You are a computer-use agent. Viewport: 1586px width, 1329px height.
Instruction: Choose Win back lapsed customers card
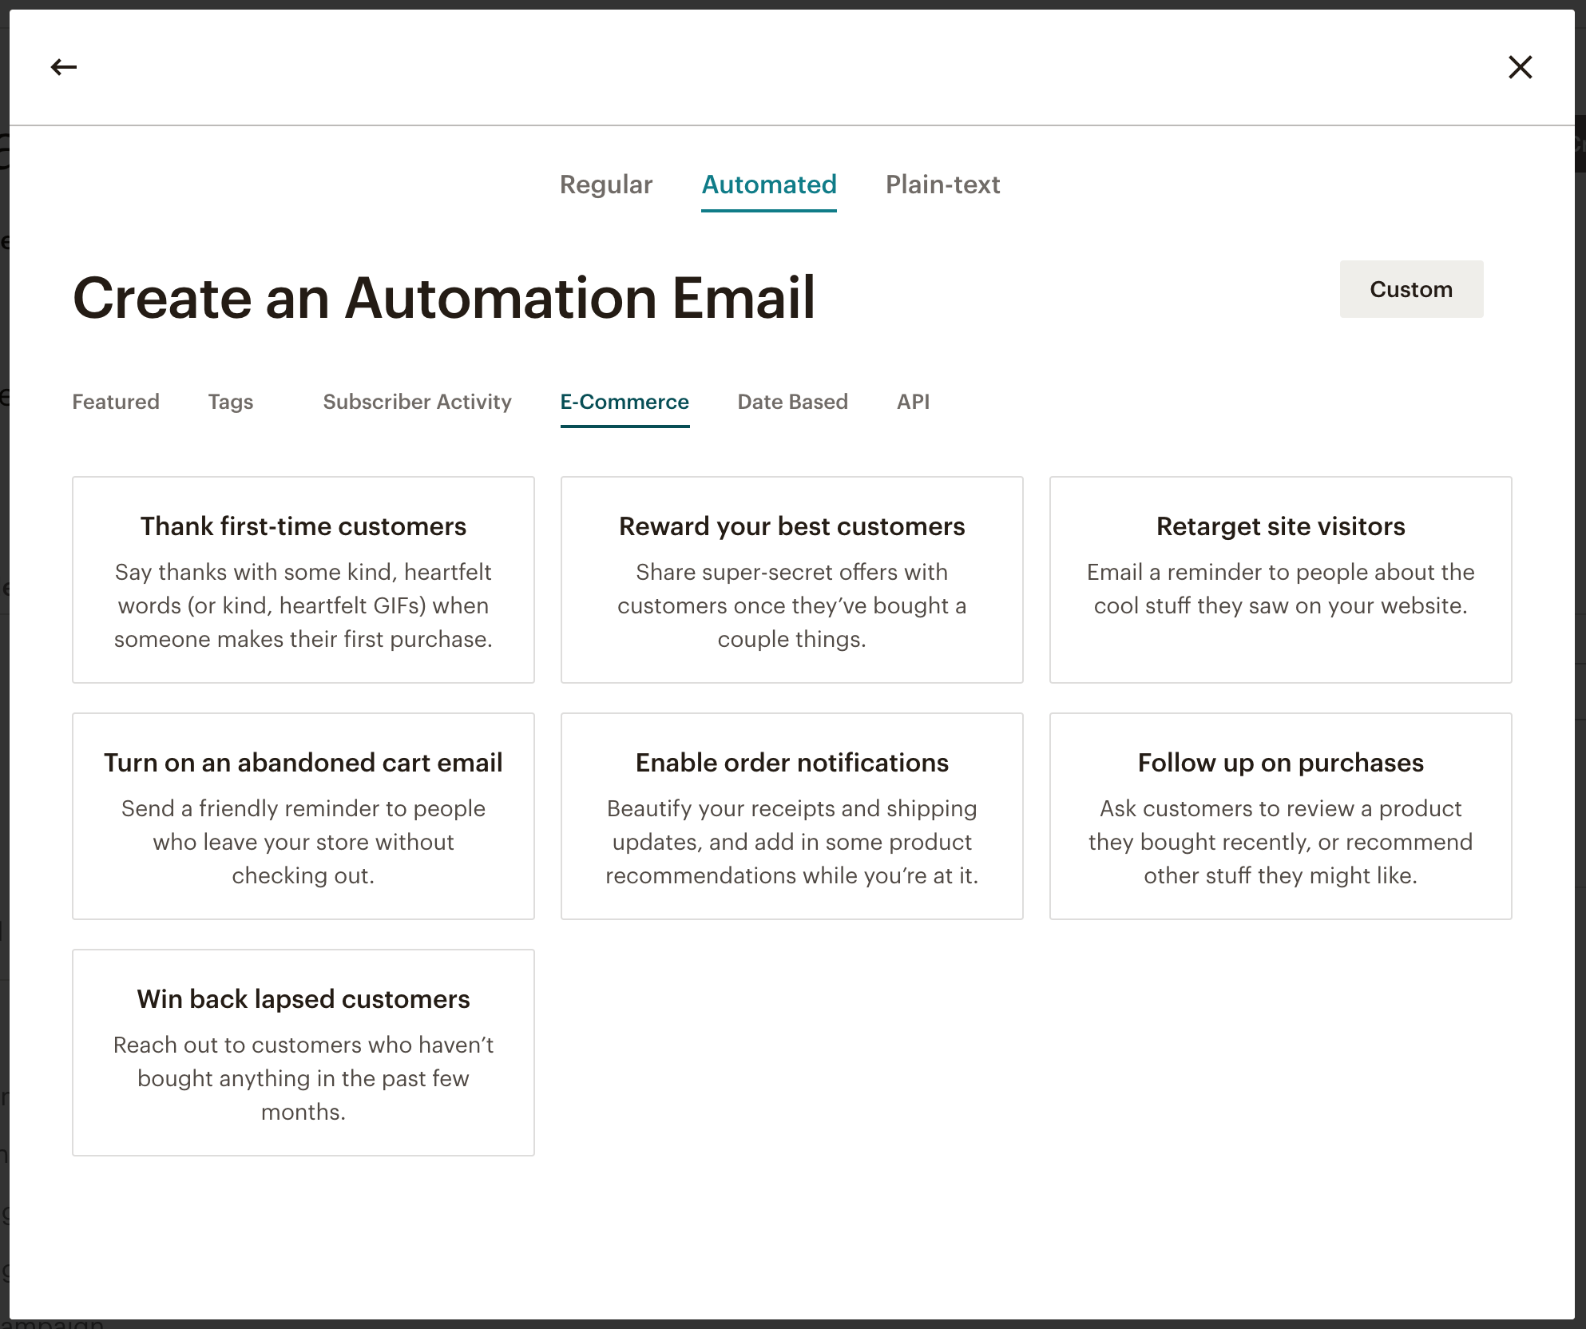(x=303, y=1053)
